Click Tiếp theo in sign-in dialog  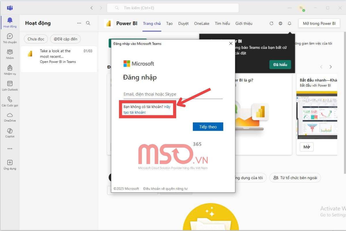(208, 127)
